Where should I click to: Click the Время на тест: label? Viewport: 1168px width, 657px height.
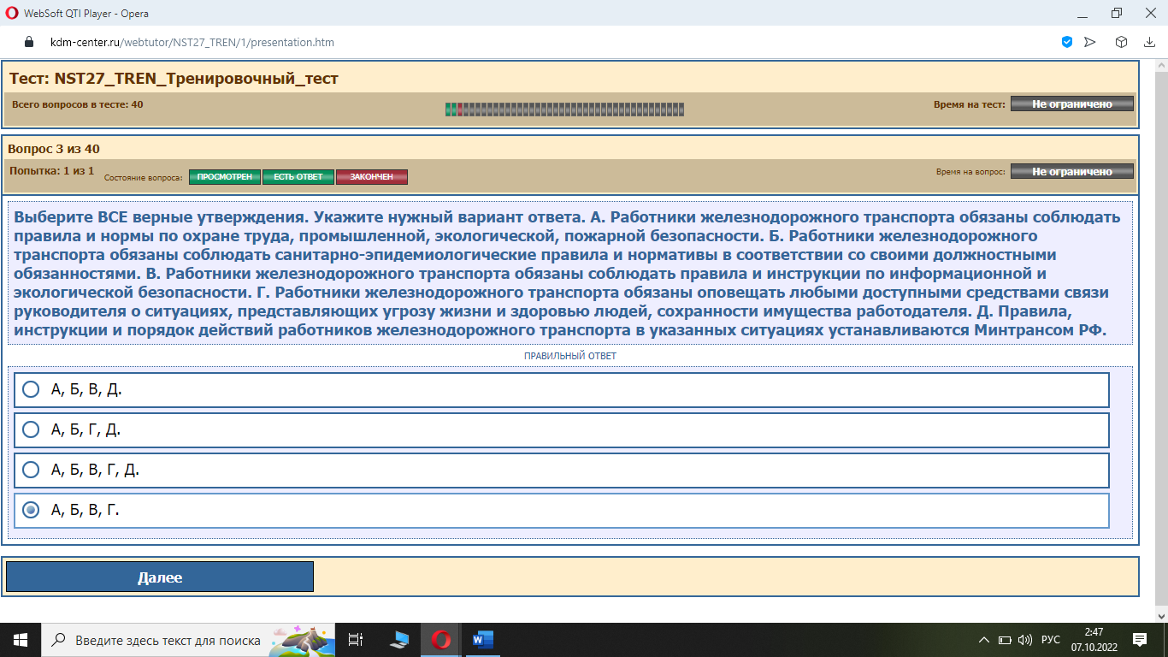[x=970, y=104]
